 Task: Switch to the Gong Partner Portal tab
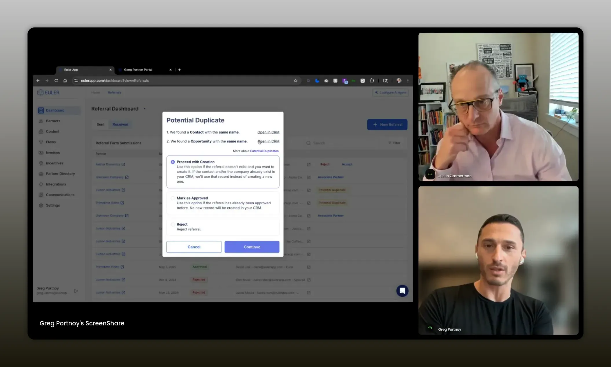[138, 70]
